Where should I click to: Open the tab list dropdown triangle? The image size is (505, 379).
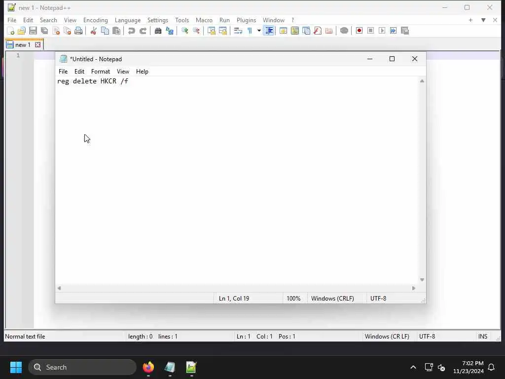coord(483,20)
